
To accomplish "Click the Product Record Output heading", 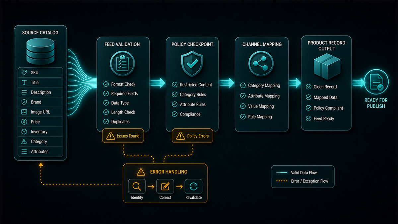I will coord(326,45).
